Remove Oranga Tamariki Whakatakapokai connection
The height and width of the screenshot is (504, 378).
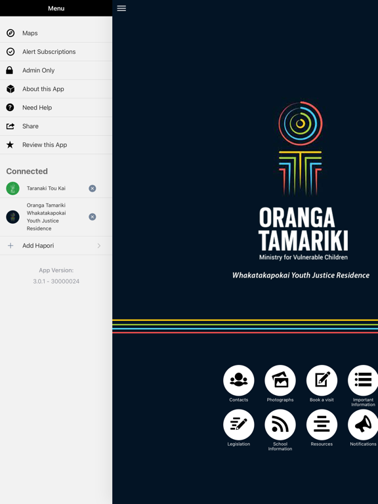click(93, 217)
